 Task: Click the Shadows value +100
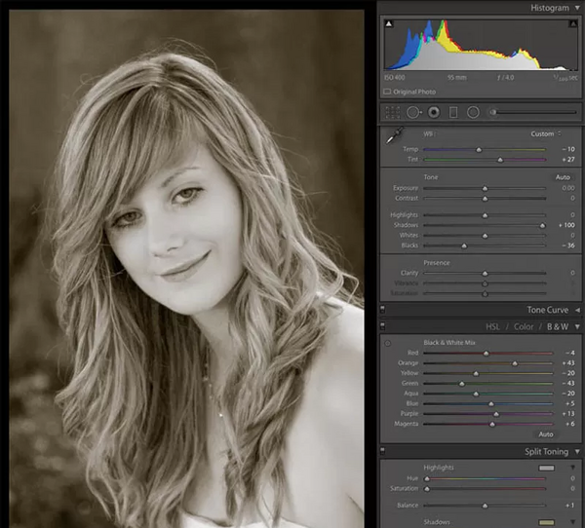[x=566, y=225]
